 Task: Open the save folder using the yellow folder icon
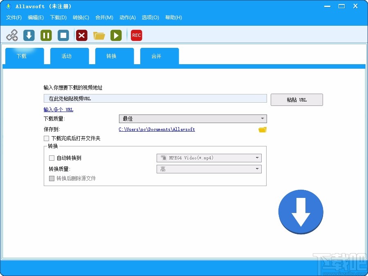(x=262, y=129)
